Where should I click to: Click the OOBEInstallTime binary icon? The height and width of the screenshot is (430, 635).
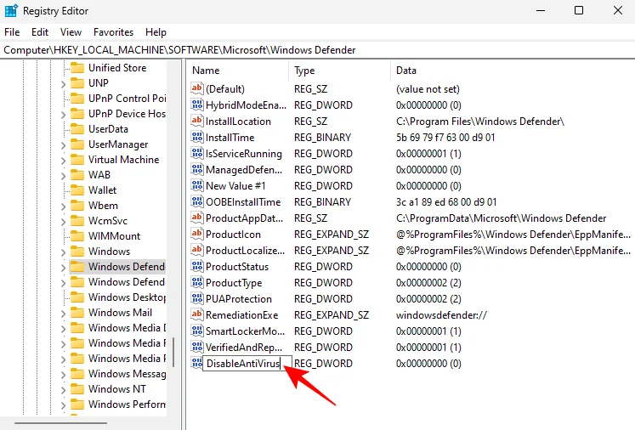[197, 201]
